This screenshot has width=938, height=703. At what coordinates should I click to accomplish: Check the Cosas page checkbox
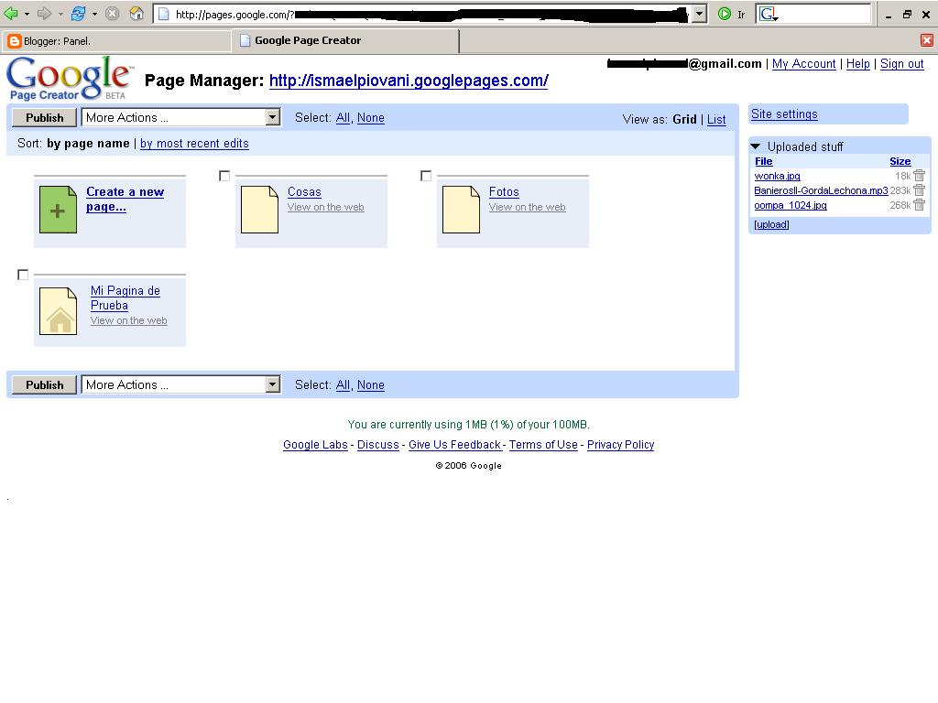tap(224, 176)
